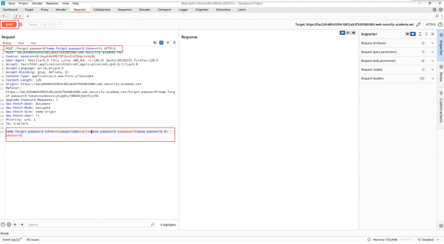Switch to the Dashboard tool tab
444x244 pixels.
(x=10, y=10)
